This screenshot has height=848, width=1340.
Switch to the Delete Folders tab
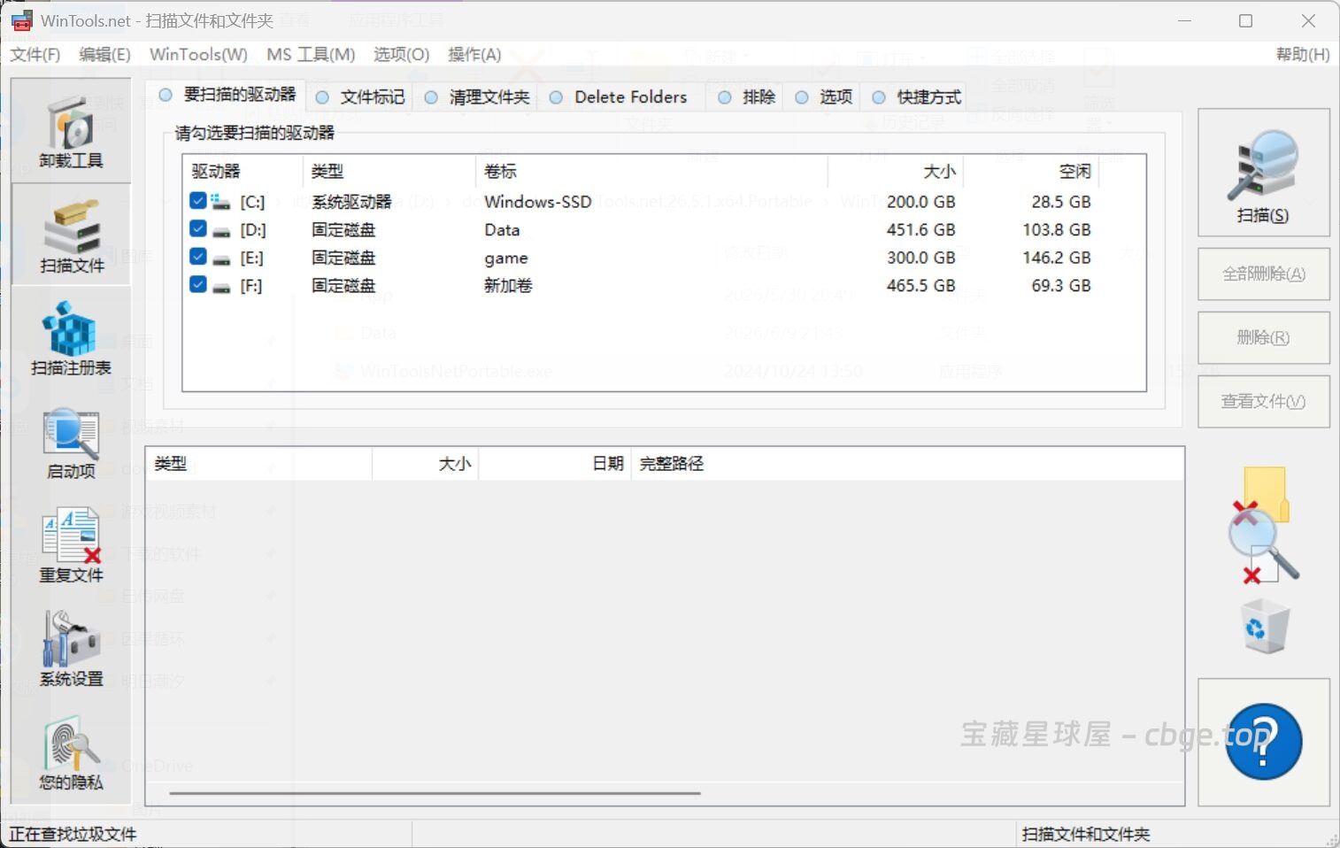click(620, 97)
